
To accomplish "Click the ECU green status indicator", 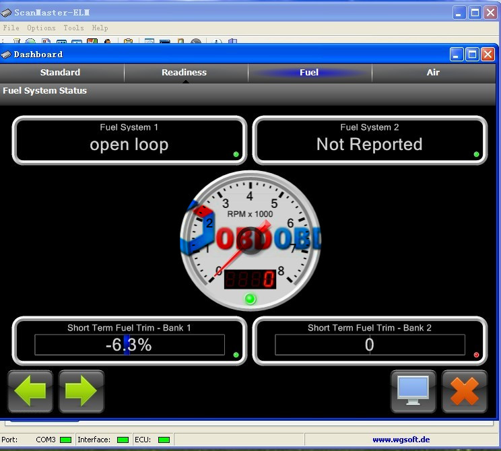I will 164,440.
